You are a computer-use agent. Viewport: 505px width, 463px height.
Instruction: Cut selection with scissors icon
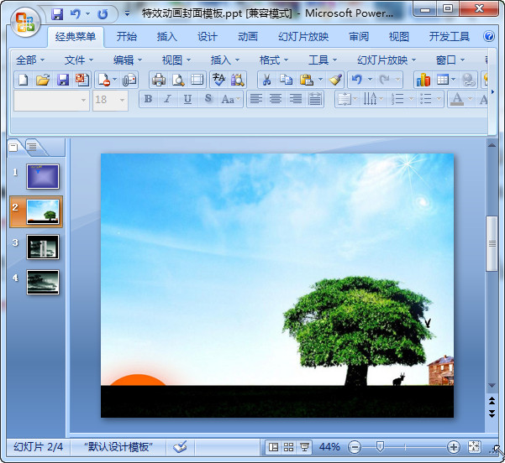266,80
